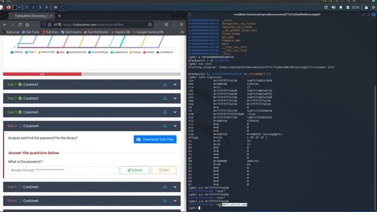377x212 pixels.
Task: Bookmark this page with the star
Action: click(150, 25)
